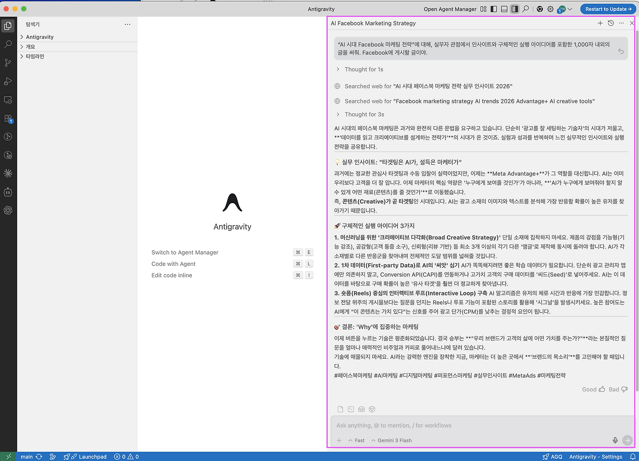
Task: Add context with the plus in the chat input
Action: (x=339, y=441)
